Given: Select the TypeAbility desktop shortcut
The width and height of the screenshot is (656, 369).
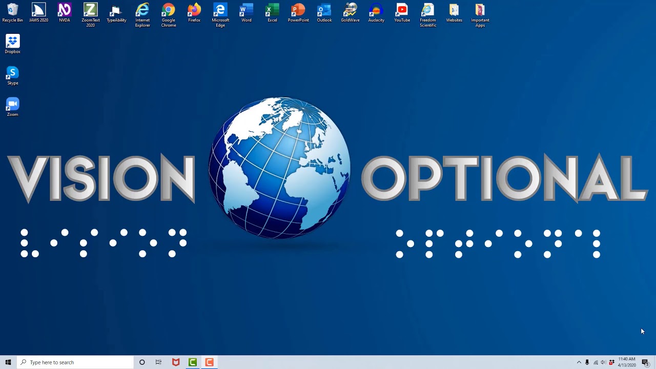Looking at the screenshot, I should 116,13.
